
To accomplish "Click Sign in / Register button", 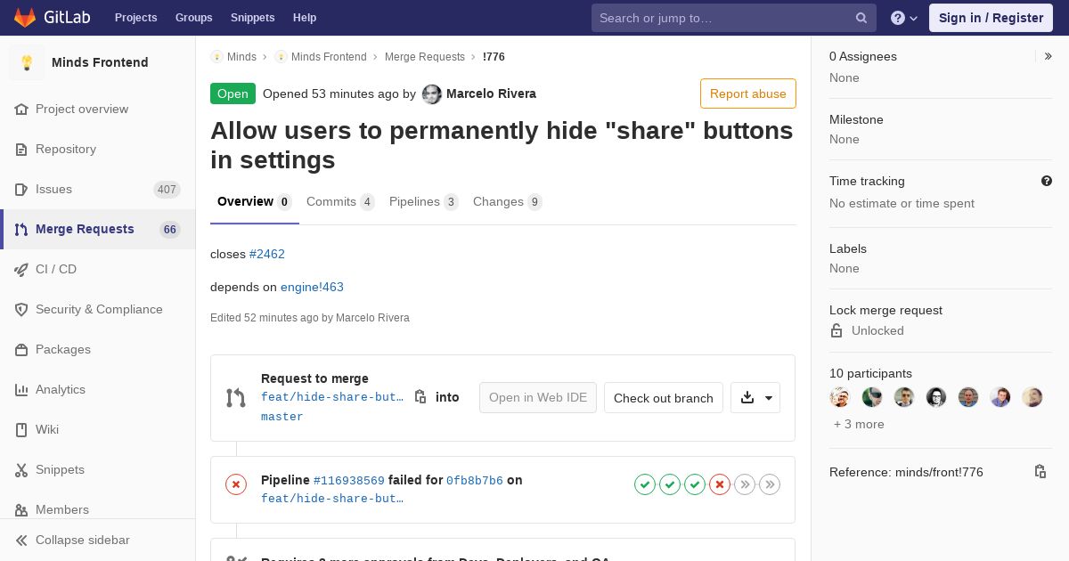I will coord(991,18).
